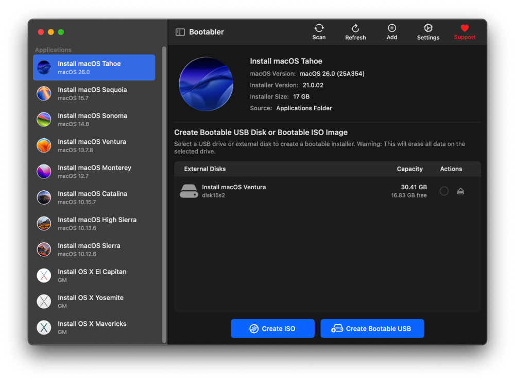Click the Applications Folder source value
Viewport: 515px width, 382px height.
click(x=304, y=108)
